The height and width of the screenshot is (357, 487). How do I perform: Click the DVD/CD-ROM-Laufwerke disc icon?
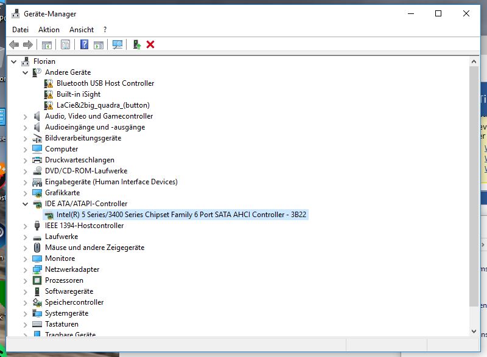click(37, 171)
